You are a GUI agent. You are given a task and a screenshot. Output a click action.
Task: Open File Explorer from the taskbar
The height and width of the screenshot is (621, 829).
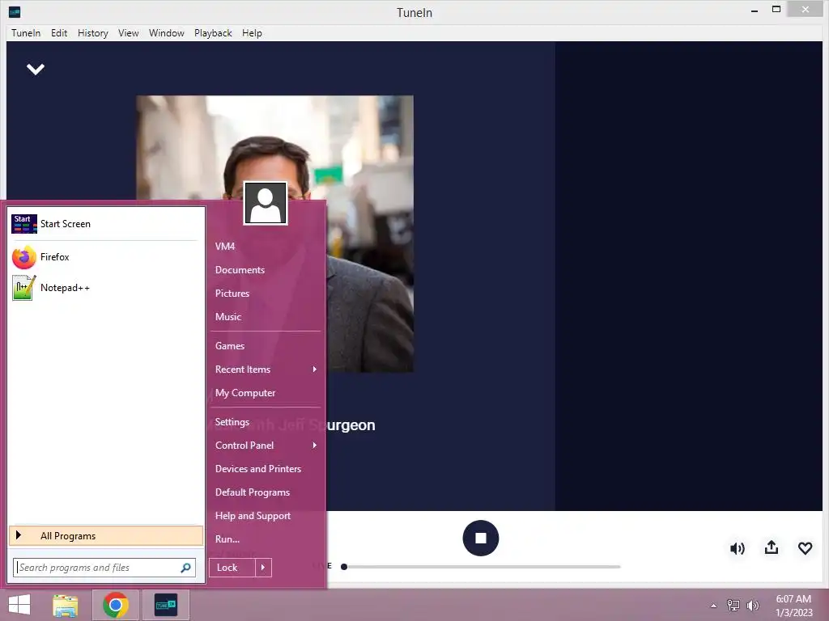[x=66, y=605]
